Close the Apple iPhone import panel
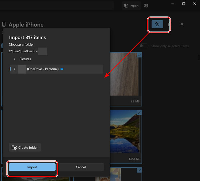Image resolution: width=200 pixels, height=181 pixels. [182, 24]
